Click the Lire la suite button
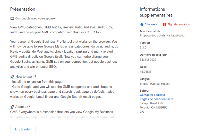 tap(23, 129)
